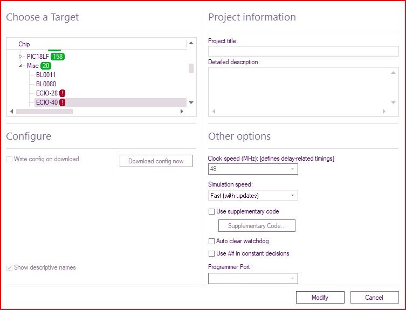Expand the PIC18LF chip group

[x=20, y=57]
